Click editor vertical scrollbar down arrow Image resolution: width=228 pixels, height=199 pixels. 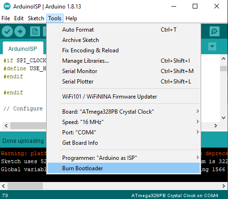click(223, 118)
